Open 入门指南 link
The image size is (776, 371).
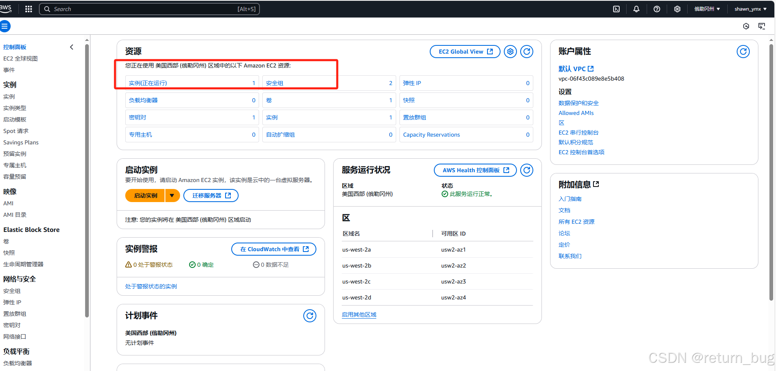[570, 199]
